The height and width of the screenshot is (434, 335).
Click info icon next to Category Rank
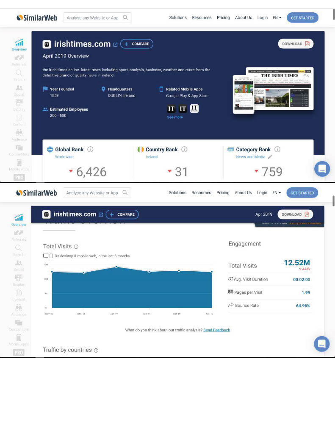pos(277,149)
